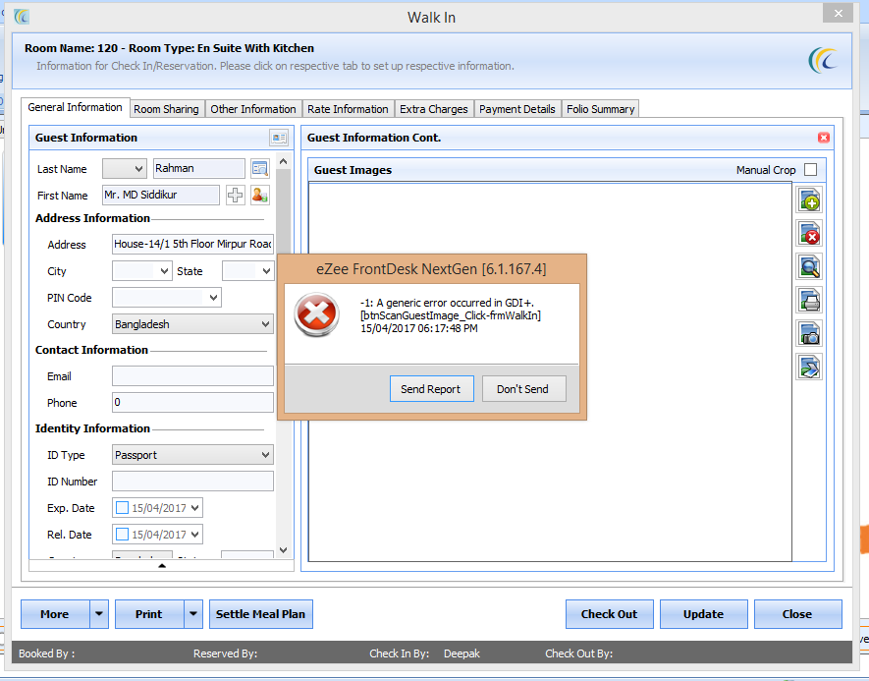Open the Other Information tab
Viewport: 869px width, 681px height.
[253, 109]
